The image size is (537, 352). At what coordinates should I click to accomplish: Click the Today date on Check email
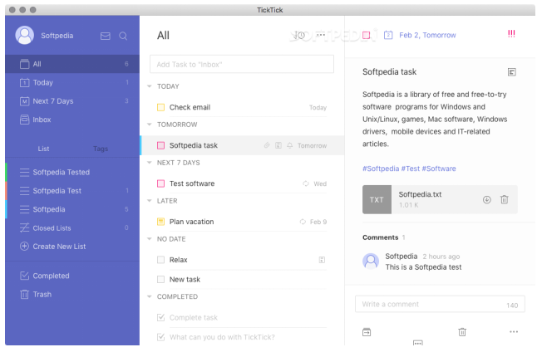click(x=318, y=108)
